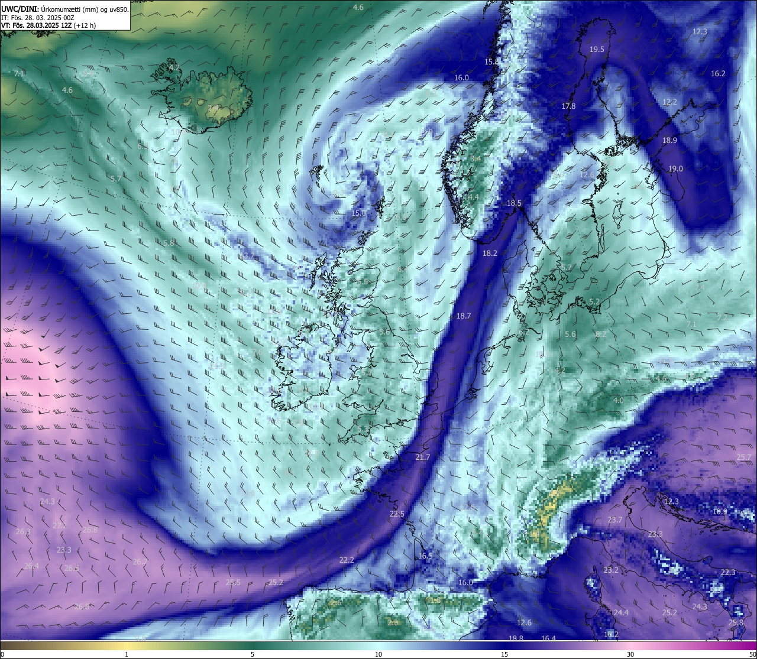Click the "18.7" value in the North Sea
Image resolution: width=757 pixels, height=659 pixels.
[464, 316]
